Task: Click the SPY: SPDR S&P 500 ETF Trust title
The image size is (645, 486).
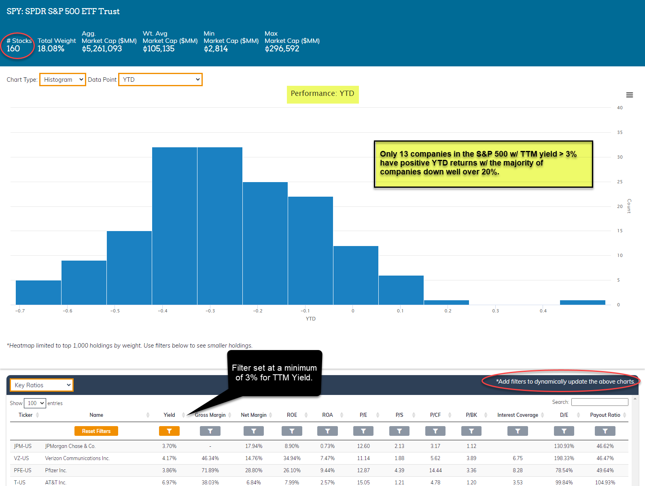Action: point(63,11)
